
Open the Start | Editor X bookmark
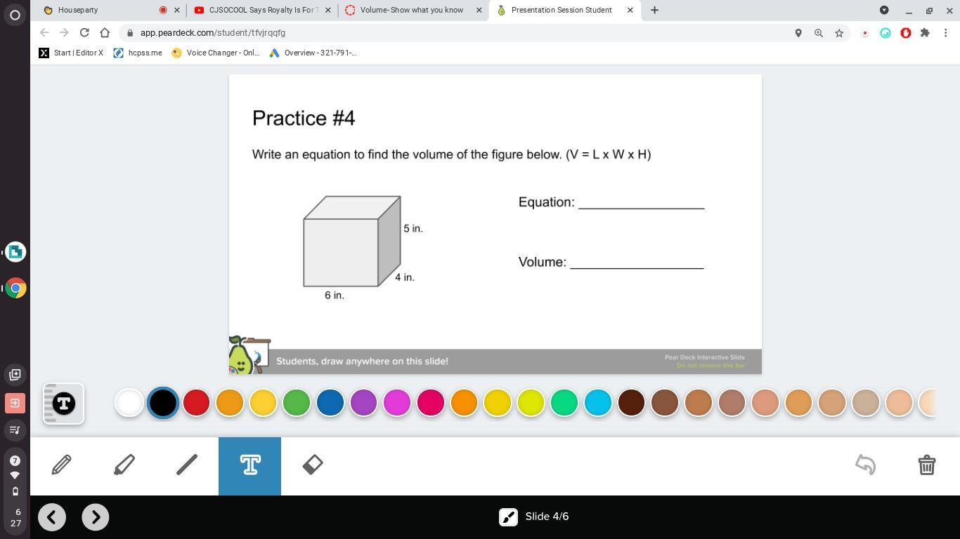coord(71,53)
